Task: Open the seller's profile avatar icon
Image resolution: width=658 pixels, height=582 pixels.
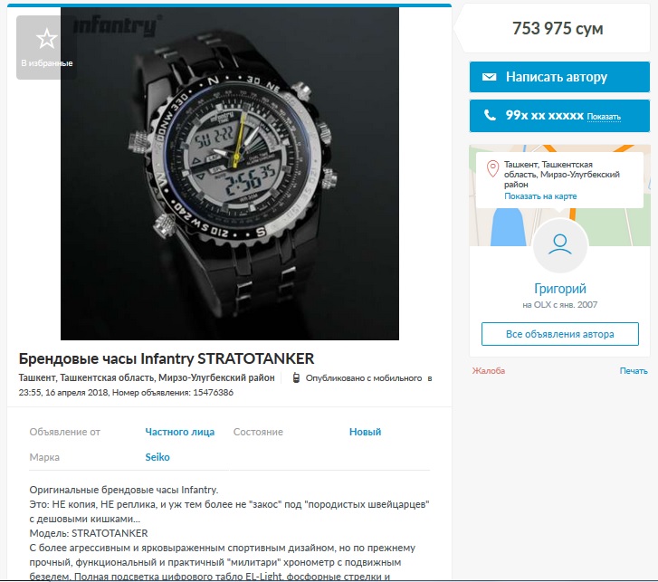Action: 560,245
